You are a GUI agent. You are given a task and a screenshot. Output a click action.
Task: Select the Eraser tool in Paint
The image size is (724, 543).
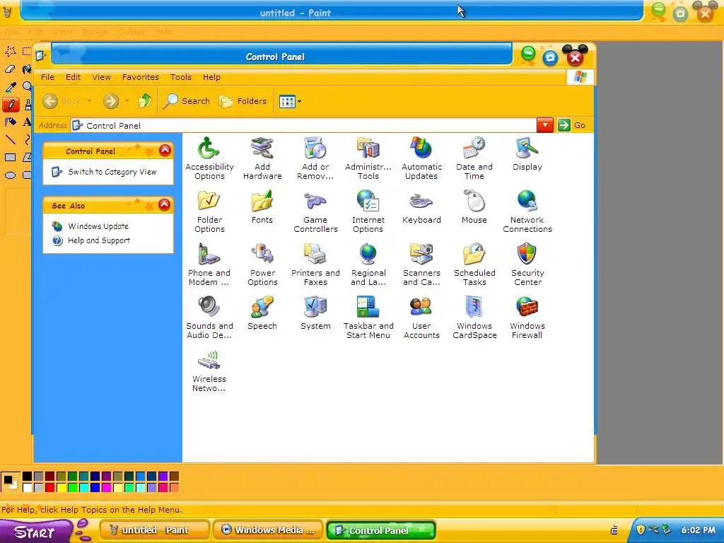[10, 69]
